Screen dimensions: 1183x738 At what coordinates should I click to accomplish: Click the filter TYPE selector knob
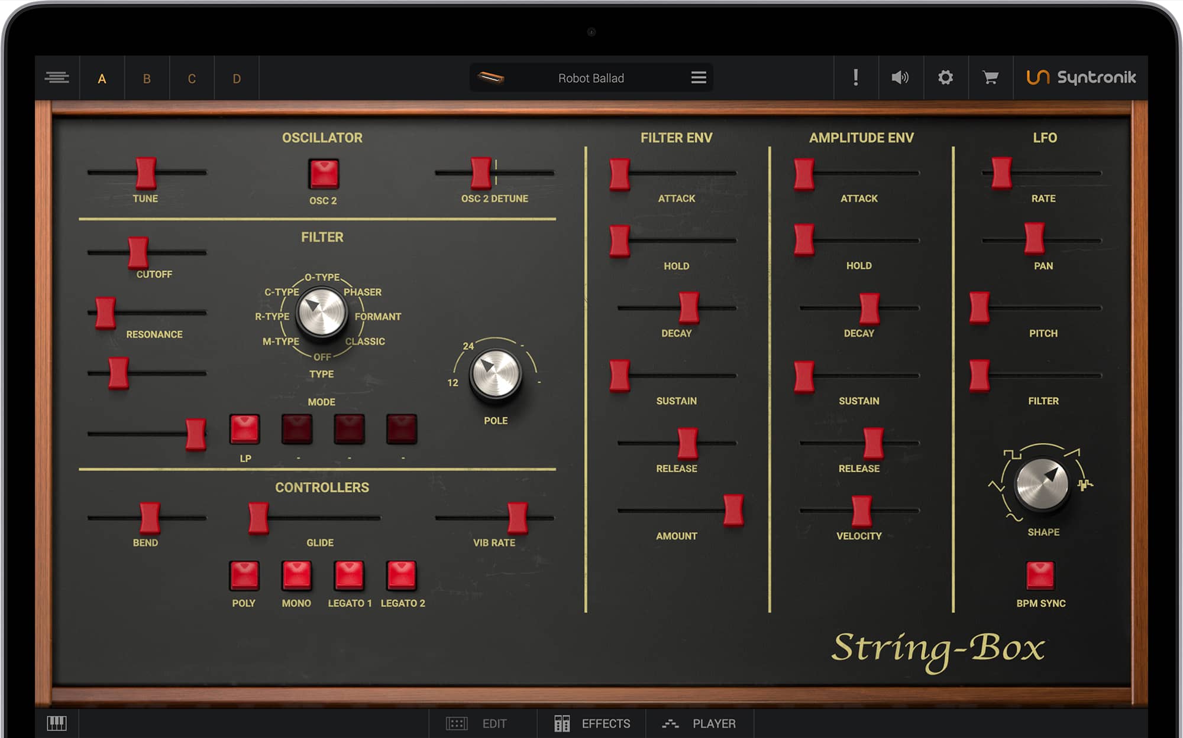point(321,312)
